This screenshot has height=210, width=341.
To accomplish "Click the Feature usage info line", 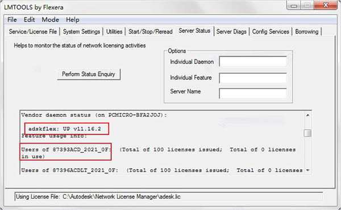I will 54,136.
